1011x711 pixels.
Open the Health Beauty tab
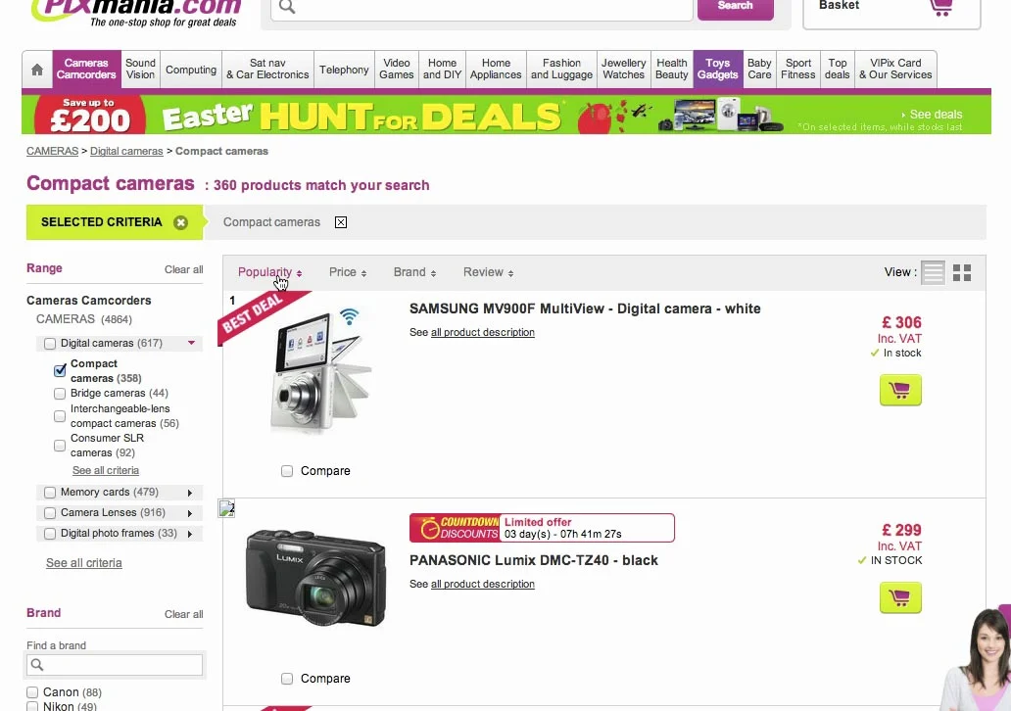point(672,69)
